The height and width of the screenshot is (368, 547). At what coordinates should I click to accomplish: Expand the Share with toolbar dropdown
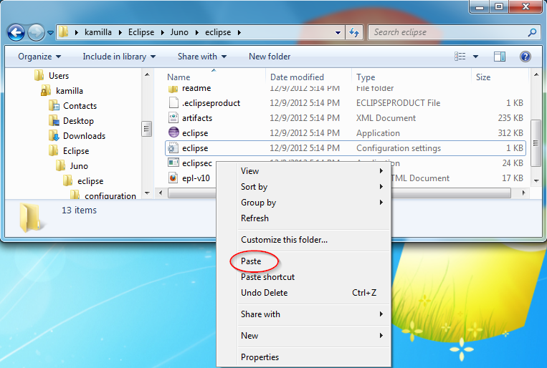click(x=202, y=57)
